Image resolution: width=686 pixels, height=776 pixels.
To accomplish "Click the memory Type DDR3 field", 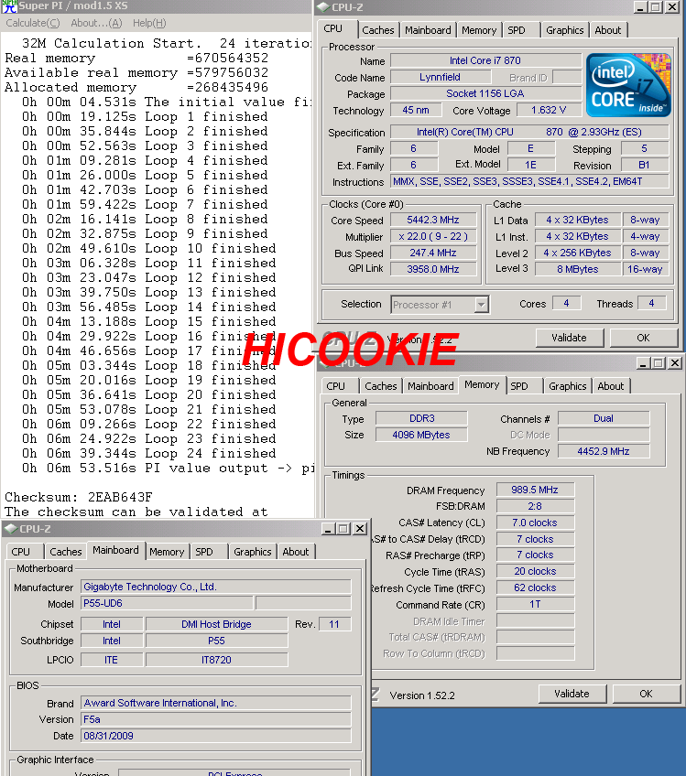I will [x=421, y=419].
